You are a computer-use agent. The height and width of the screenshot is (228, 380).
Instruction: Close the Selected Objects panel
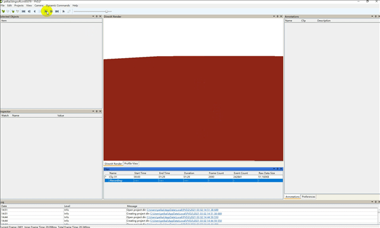tap(100, 17)
